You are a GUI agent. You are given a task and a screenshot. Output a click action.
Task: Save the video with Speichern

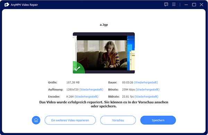pos(158,120)
